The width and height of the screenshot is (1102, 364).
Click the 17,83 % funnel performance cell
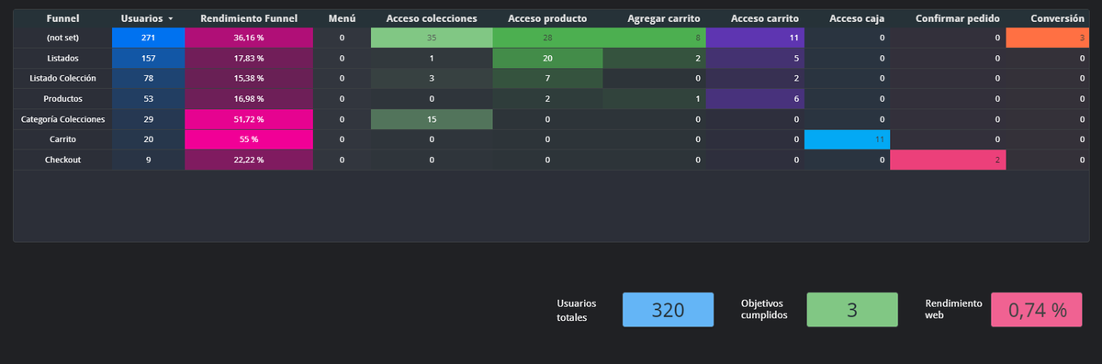tap(249, 58)
